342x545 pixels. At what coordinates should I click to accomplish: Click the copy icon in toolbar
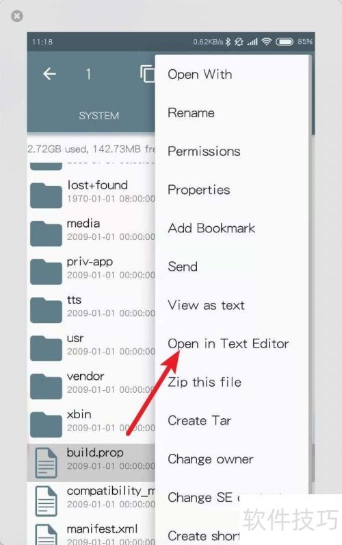(x=148, y=73)
